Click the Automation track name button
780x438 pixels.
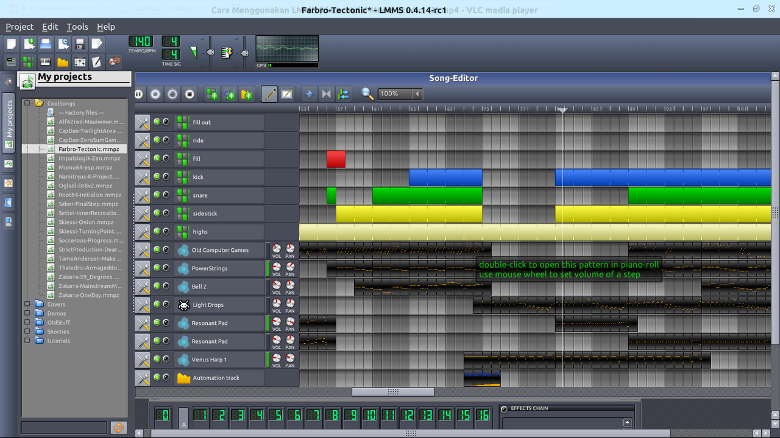pyautogui.click(x=219, y=378)
